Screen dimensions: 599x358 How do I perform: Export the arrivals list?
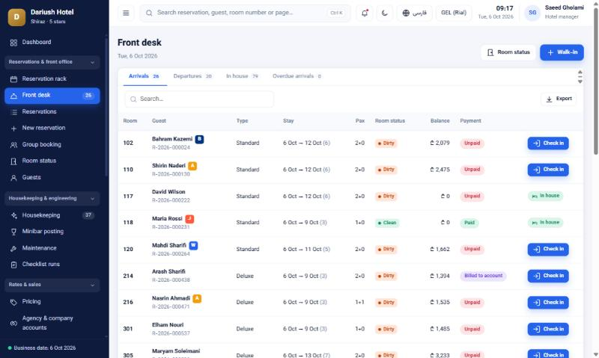coord(559,99)
